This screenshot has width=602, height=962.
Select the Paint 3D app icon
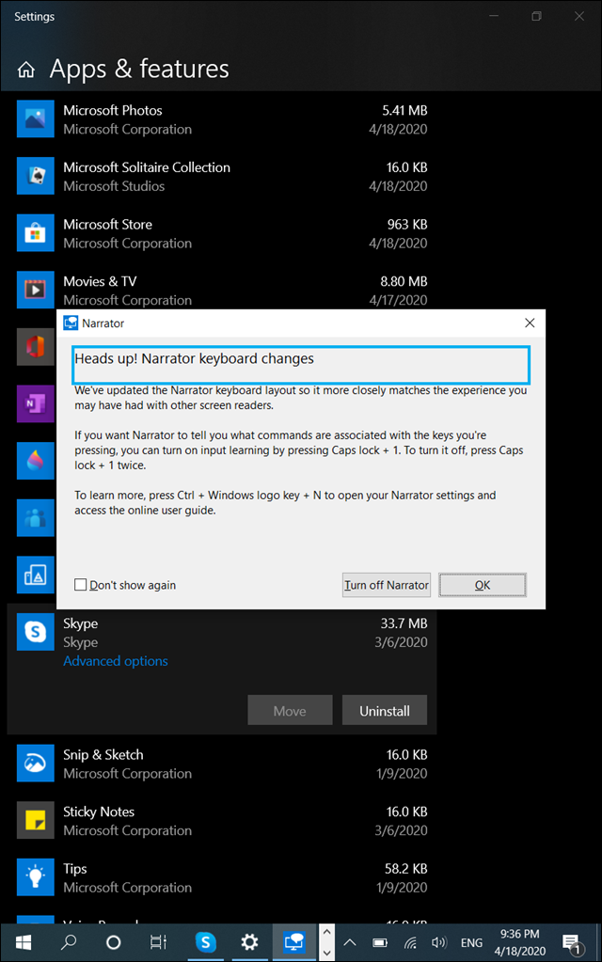click(35, 461)
